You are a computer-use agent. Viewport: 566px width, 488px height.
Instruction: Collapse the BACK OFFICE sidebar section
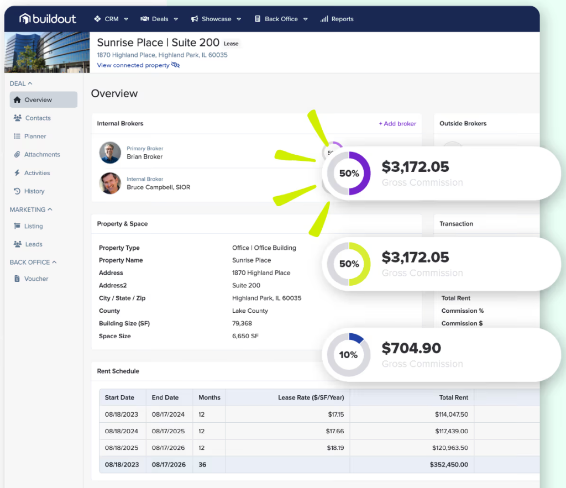click(33, 263)
